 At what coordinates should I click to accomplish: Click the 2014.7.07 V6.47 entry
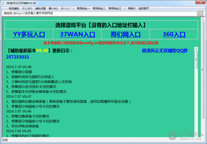19,96
